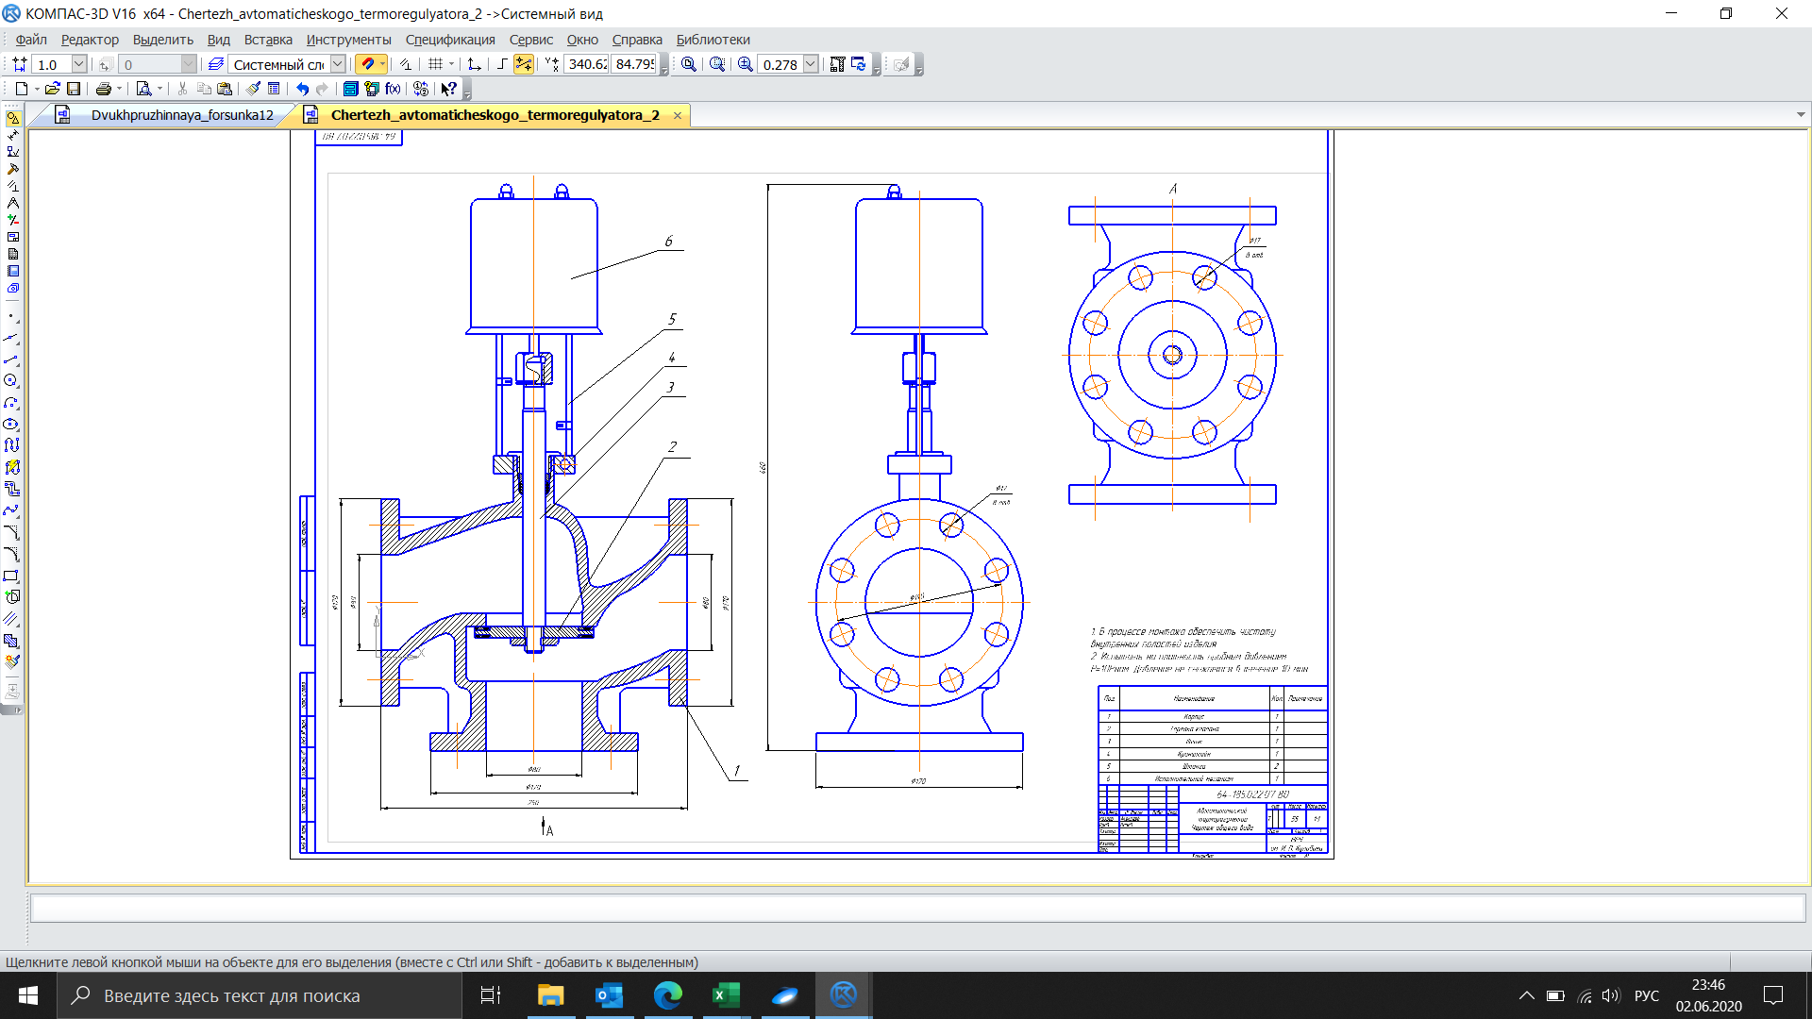Toggle orthogonal drawing mode
This screenshot has width=1812, height=1019.
pyautogui.click(x=502, y=64)
